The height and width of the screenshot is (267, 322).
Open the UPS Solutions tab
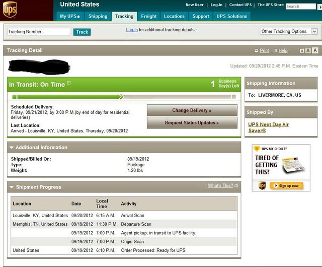tap(231, 16)
